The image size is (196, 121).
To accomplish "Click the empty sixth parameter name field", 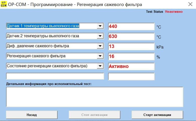I will [x=55, y=76].
